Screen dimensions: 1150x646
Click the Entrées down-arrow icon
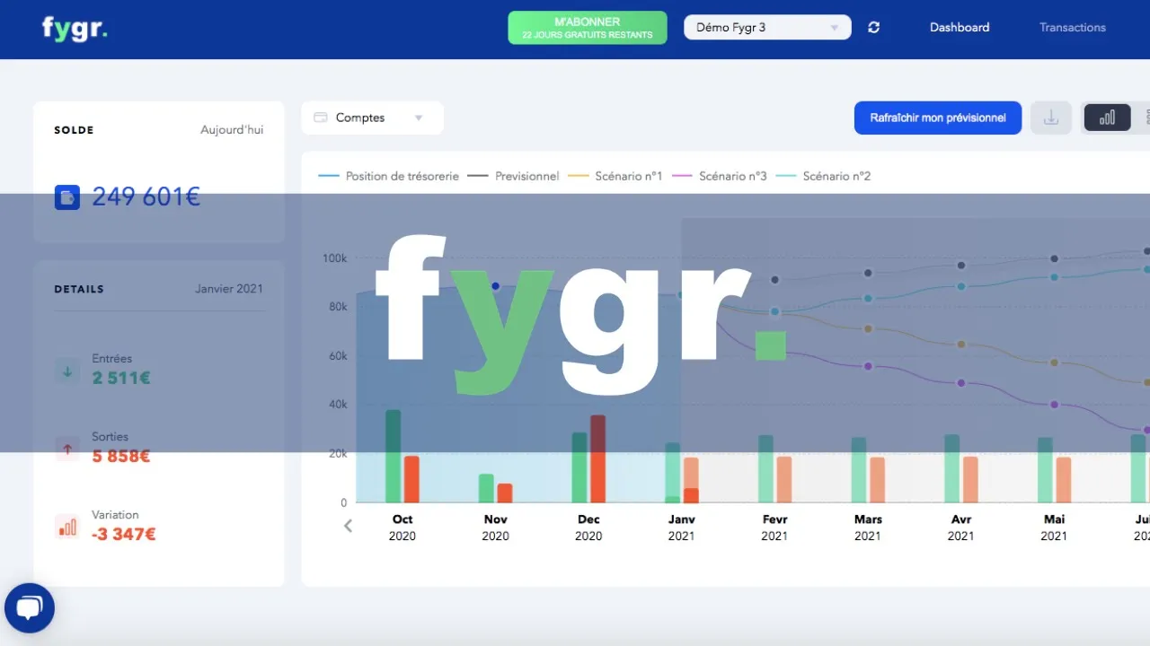coord(67,370)
